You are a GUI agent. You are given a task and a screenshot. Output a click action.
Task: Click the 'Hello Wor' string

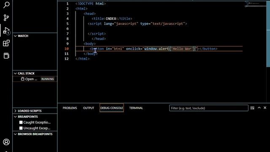pyautogui.click(x=182, y=49)
